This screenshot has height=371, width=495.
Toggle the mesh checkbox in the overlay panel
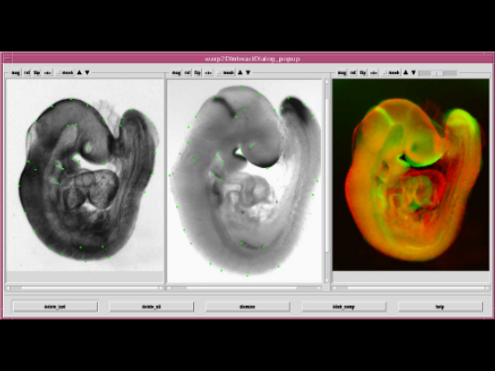click(x=391, y=72)
